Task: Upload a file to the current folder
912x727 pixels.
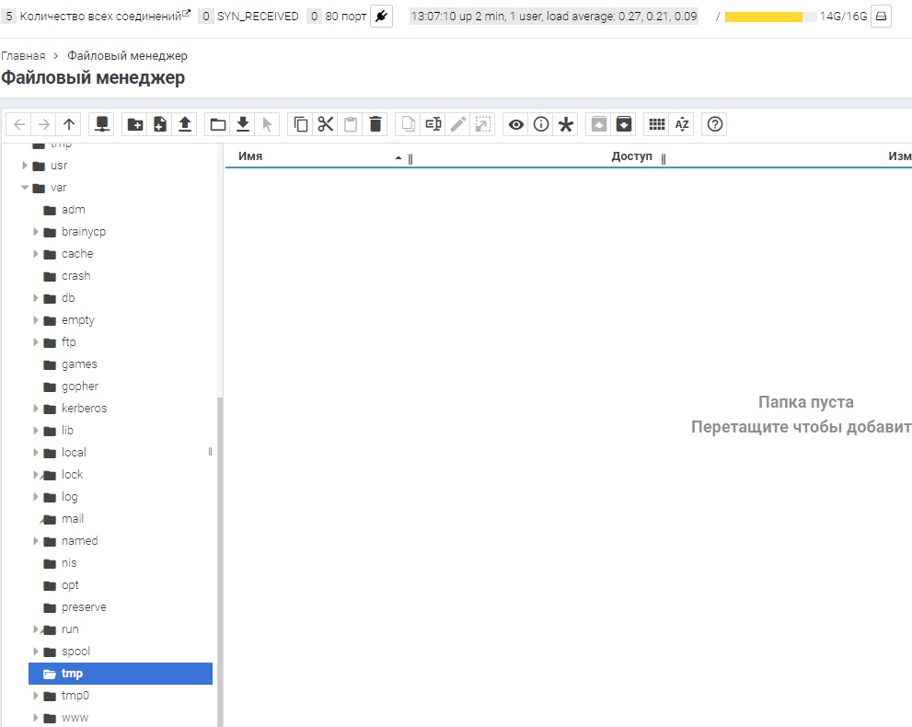Action: tap(183, 123)
